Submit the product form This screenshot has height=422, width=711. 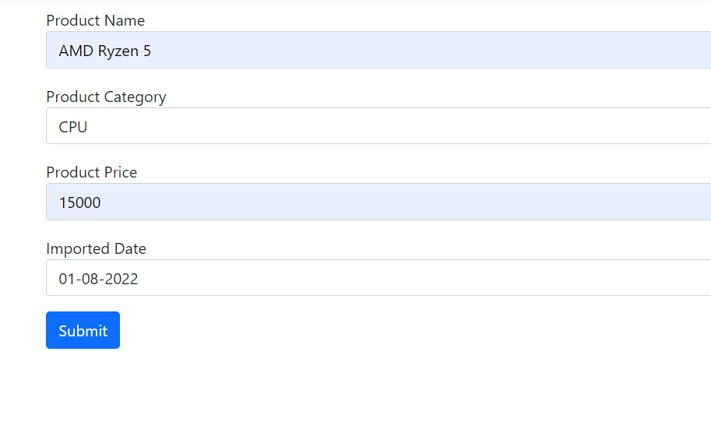(x=83, y=330)
